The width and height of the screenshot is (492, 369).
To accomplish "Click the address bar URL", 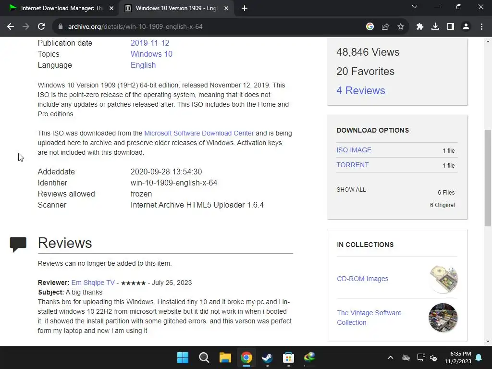I will [135, 27].
